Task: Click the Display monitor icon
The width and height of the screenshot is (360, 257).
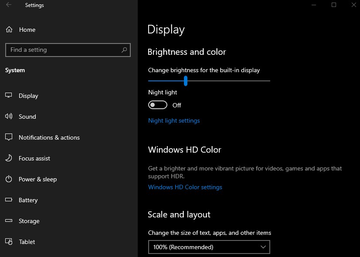Action: 8,95
